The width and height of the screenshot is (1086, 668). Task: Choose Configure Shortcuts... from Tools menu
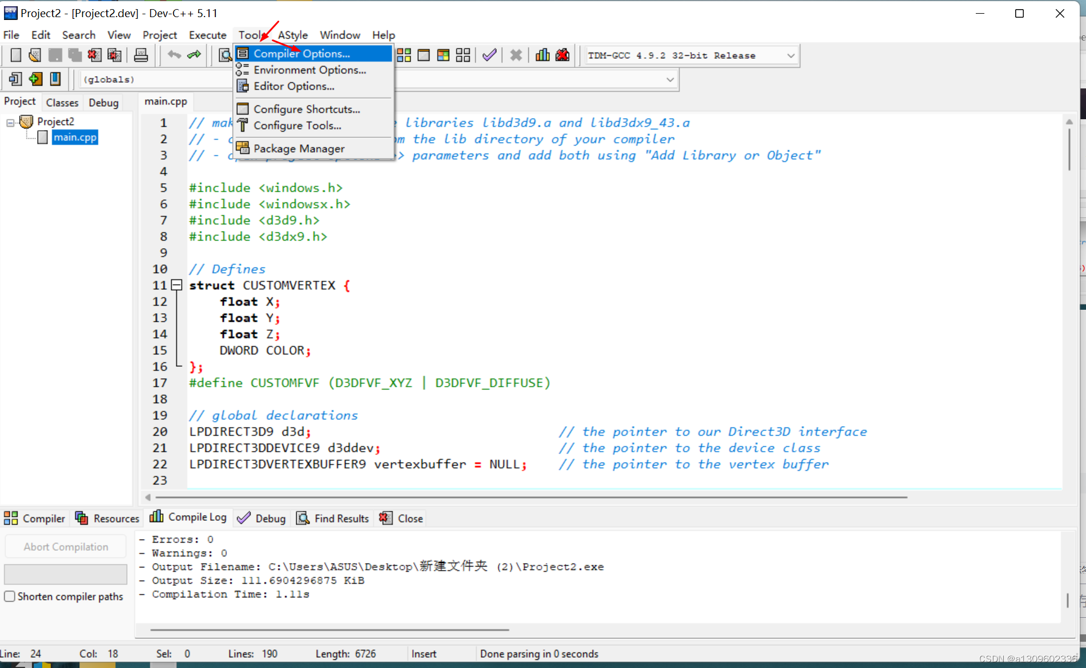coord(313,109)
